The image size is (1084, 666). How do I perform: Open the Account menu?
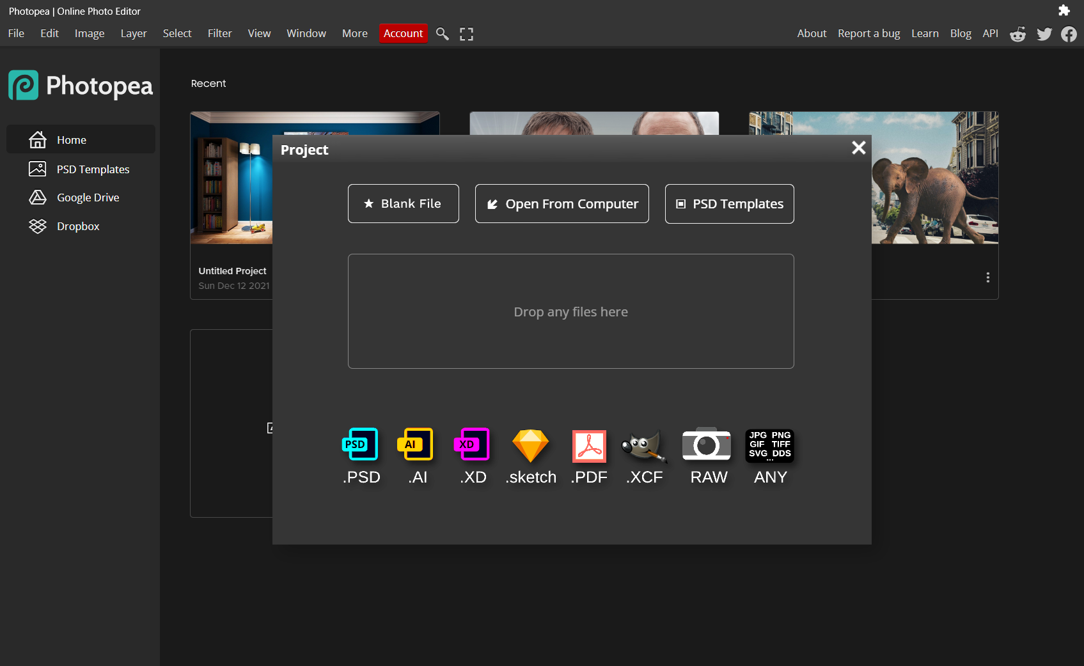(x=403, y=33)
